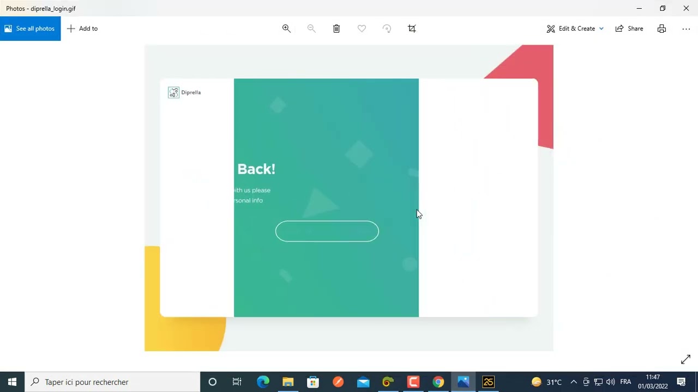The width and height of the screenshot is (698, 392).
Task: Click the outlined pill button in the green panel
Action: coord(327,231)
